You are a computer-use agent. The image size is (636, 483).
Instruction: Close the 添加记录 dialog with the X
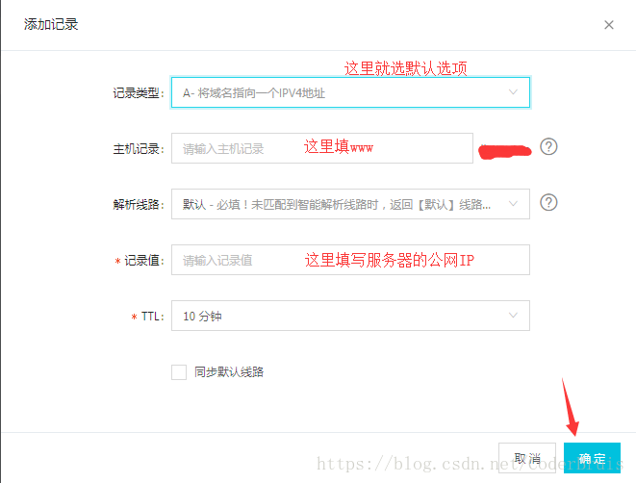click(x=608, y=25)
